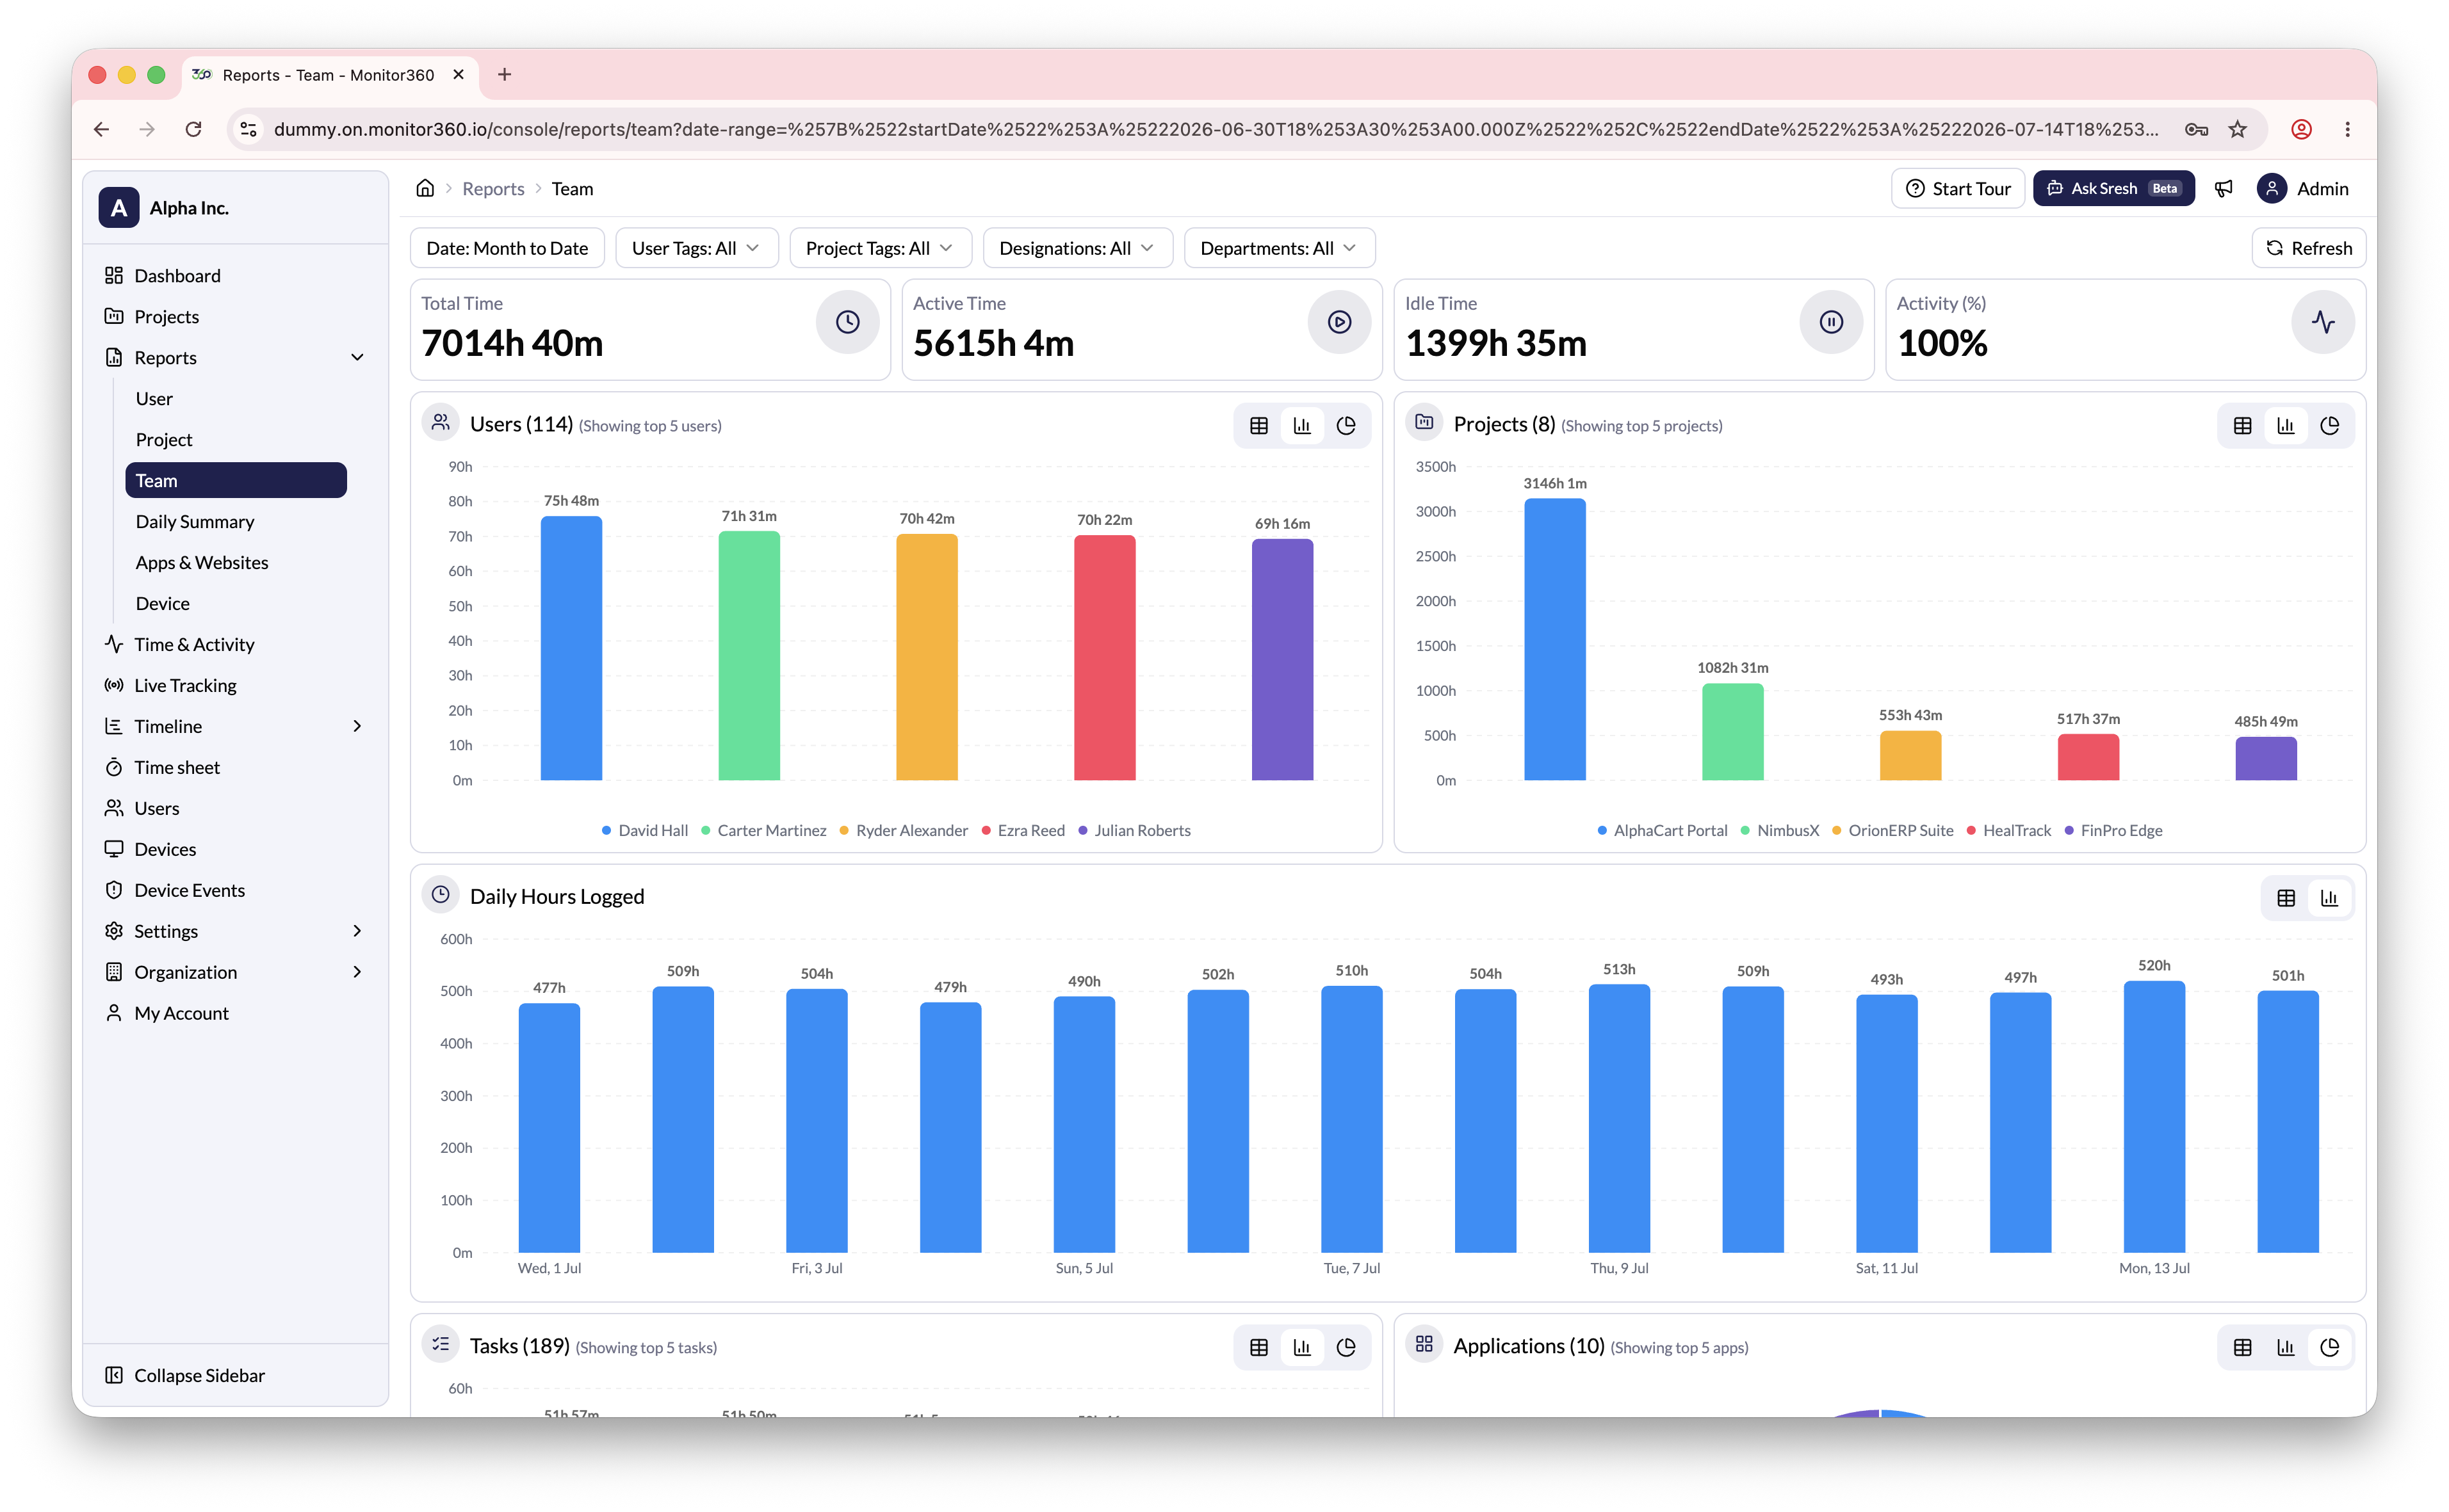Click the Projects panel folder icon

tap(1424, 423)
